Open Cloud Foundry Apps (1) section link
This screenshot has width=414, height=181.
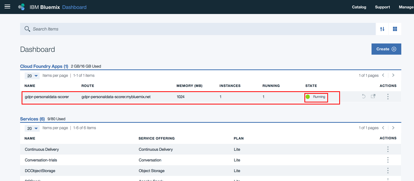pyautogui.click(x=44, y=66)
